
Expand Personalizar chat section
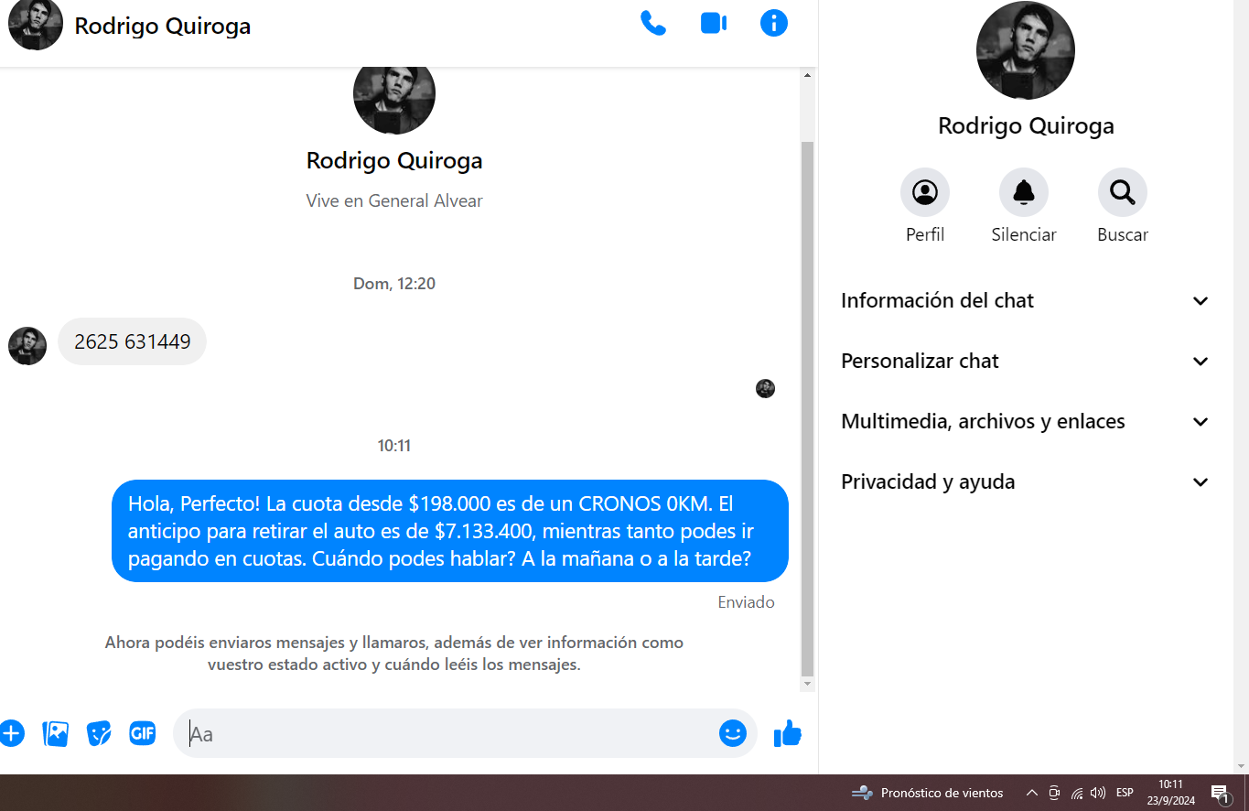[x=1025, y=362]
